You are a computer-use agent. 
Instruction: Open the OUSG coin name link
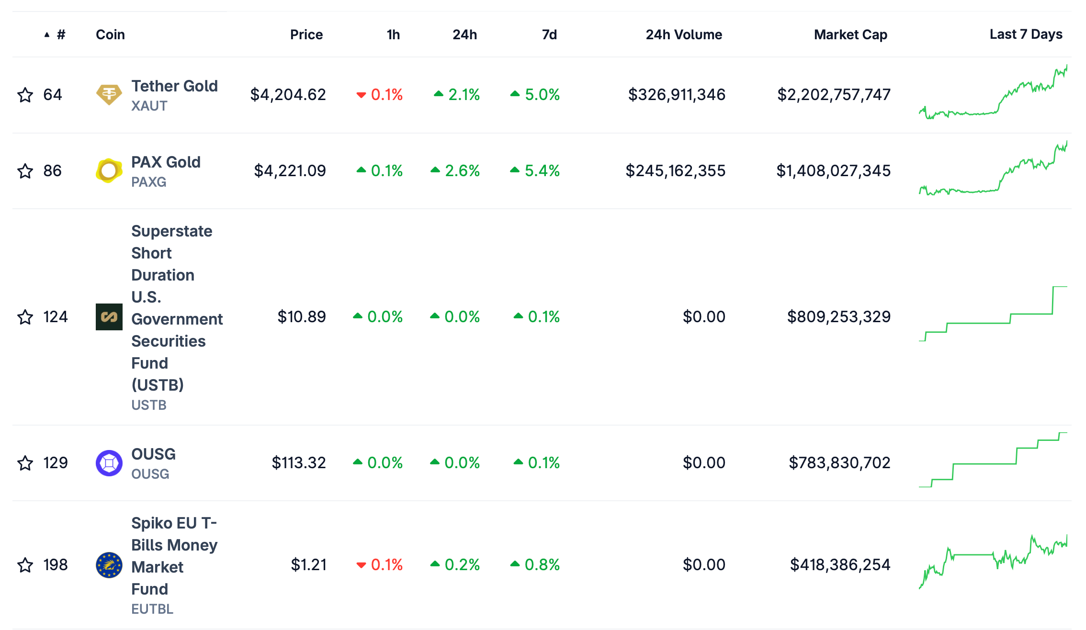(153, 454)
